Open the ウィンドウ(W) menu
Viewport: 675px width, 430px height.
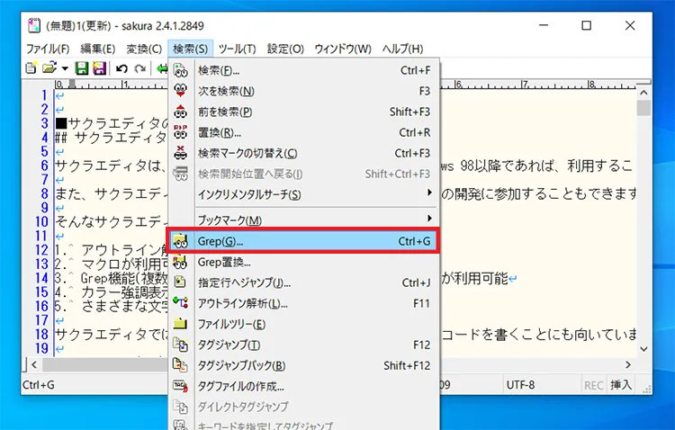[343, 49]
